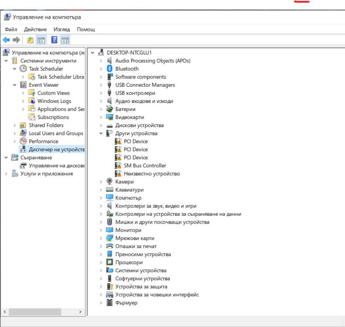Open the Действие menu
The width and height of the screenshot is (345, 327).
click(35, 29)
